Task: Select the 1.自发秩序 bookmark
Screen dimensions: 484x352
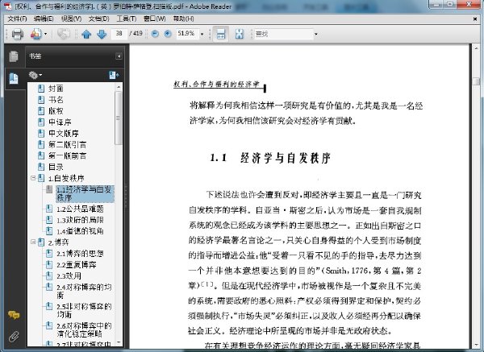Action: [66, 178]
